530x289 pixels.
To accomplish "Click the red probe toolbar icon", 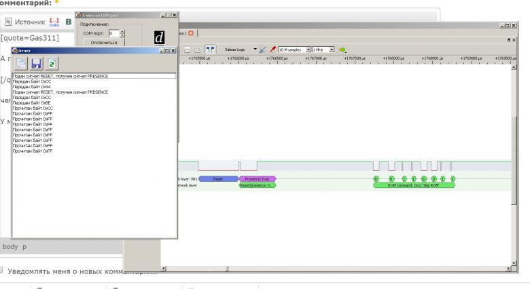I will coord(272,50).
